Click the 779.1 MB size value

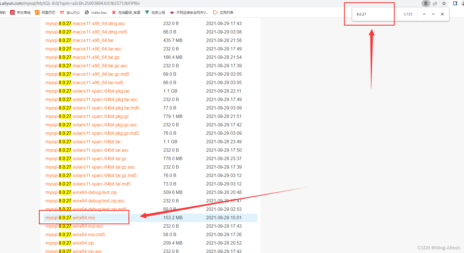[173, 116]
